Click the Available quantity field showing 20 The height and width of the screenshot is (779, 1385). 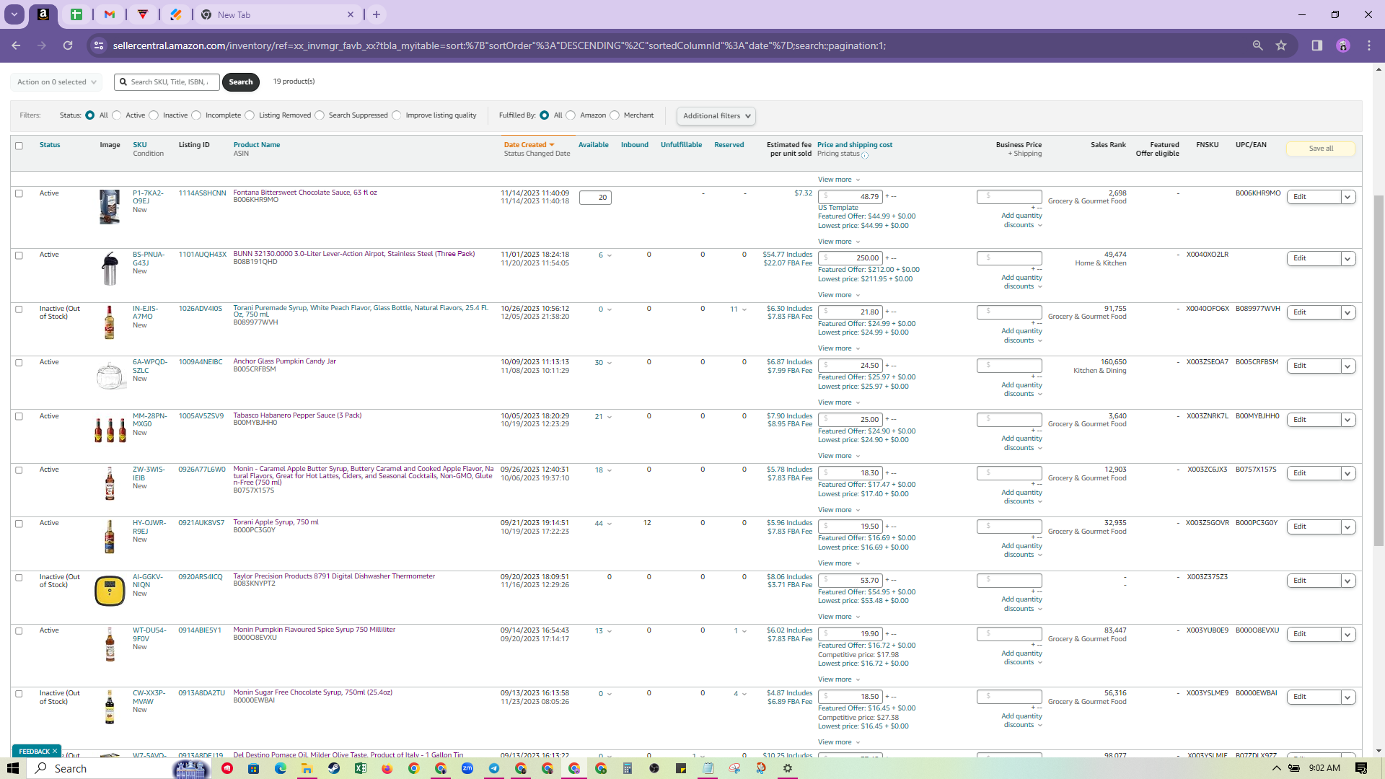[595, 198]
